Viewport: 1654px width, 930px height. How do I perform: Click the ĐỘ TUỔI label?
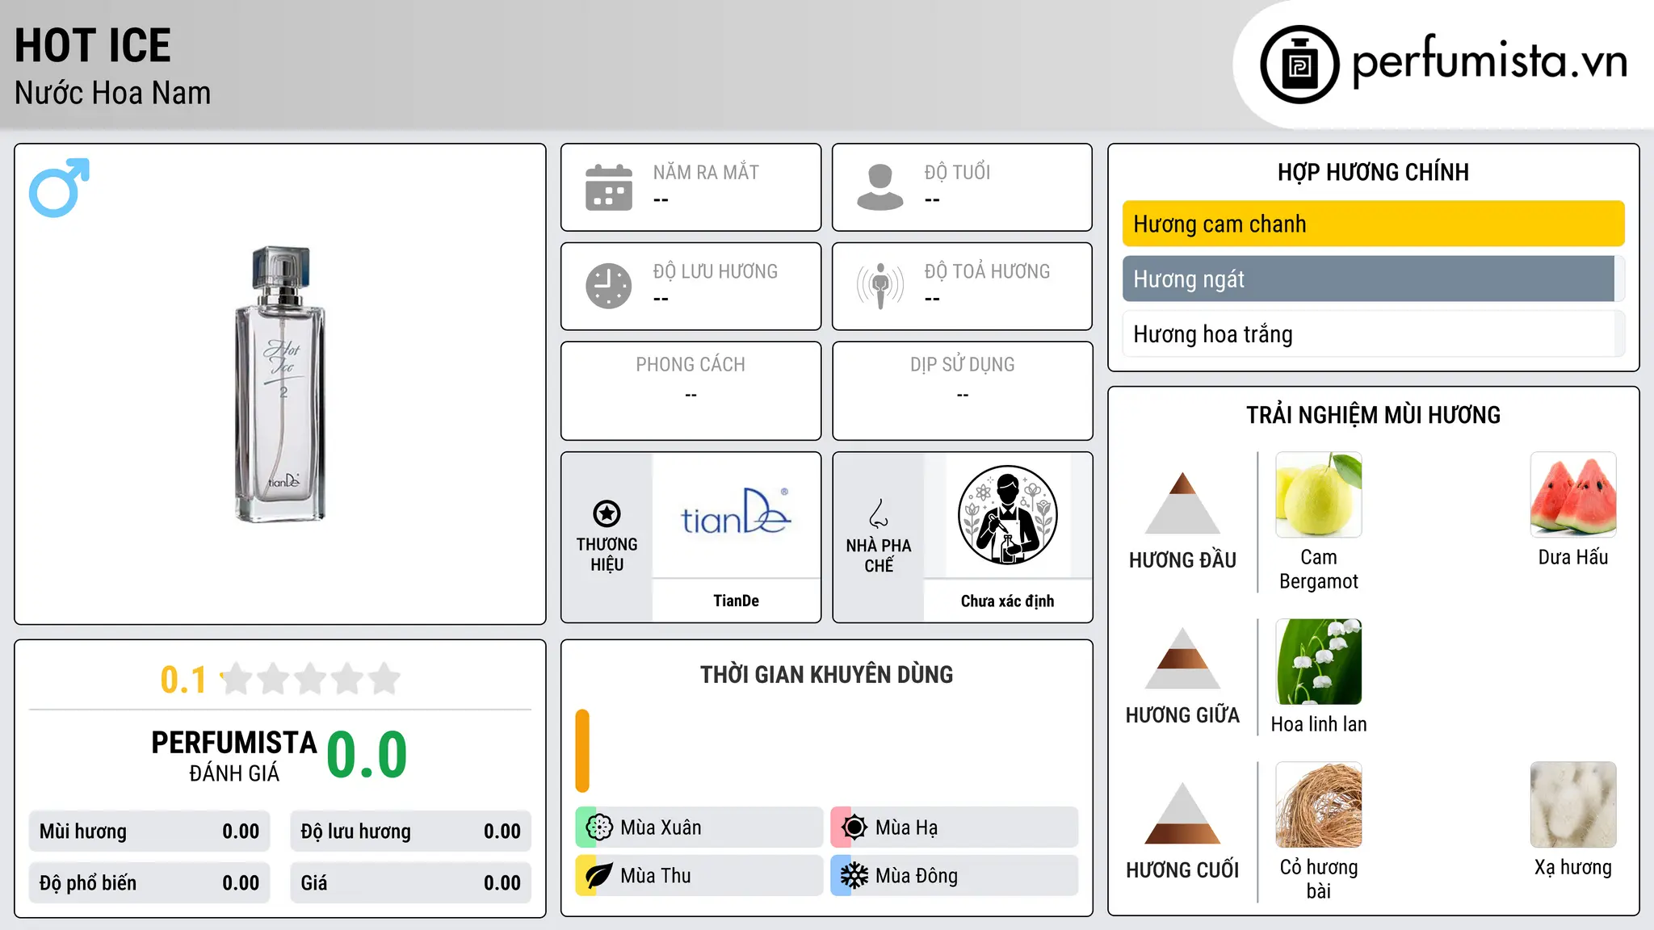[957, 172]
